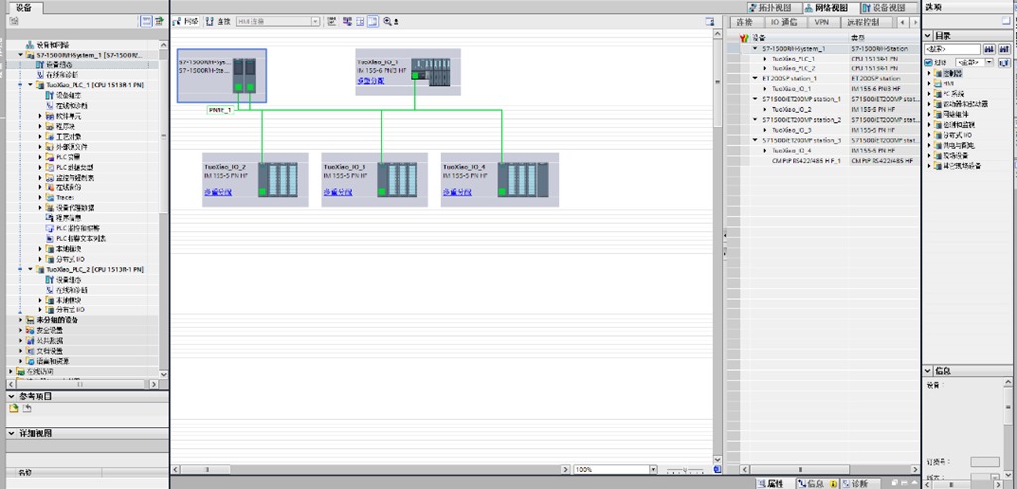Expand 在线访问 node in project tree

[x=10, y=371]
